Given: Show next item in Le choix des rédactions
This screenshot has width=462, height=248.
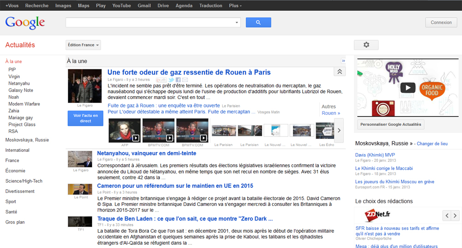Looking at the screenshot, I should (456, 216).
